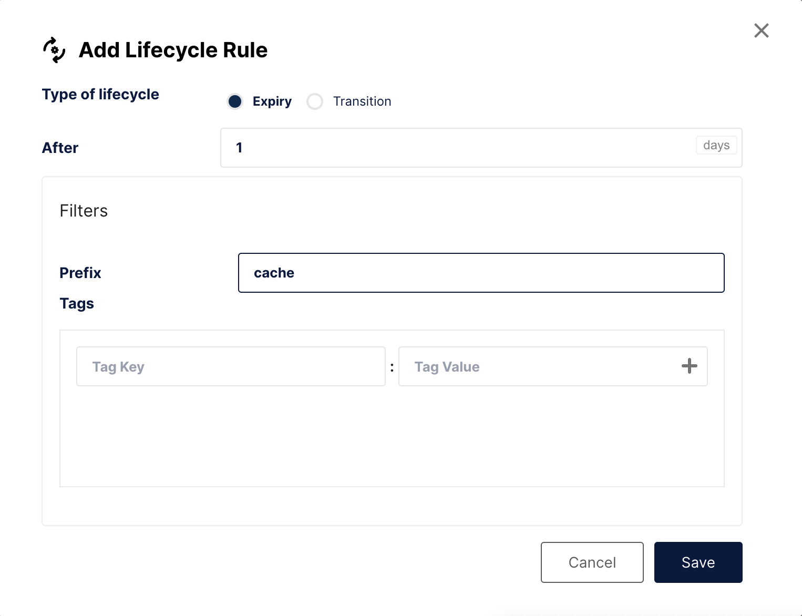Click the colon separator between tag fields
Viewport: 802px width, 616px height.
click(x=392, y=367)
